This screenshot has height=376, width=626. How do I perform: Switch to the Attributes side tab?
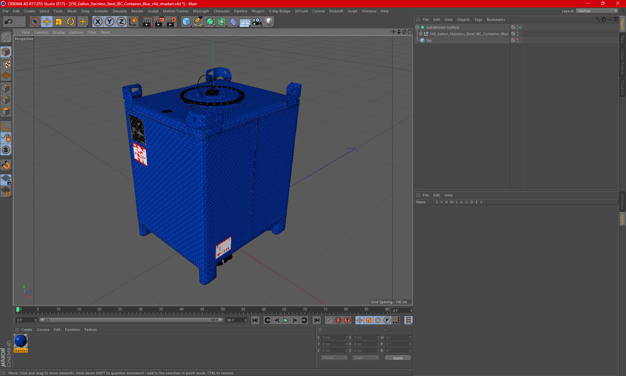click(x=622, y=202)
